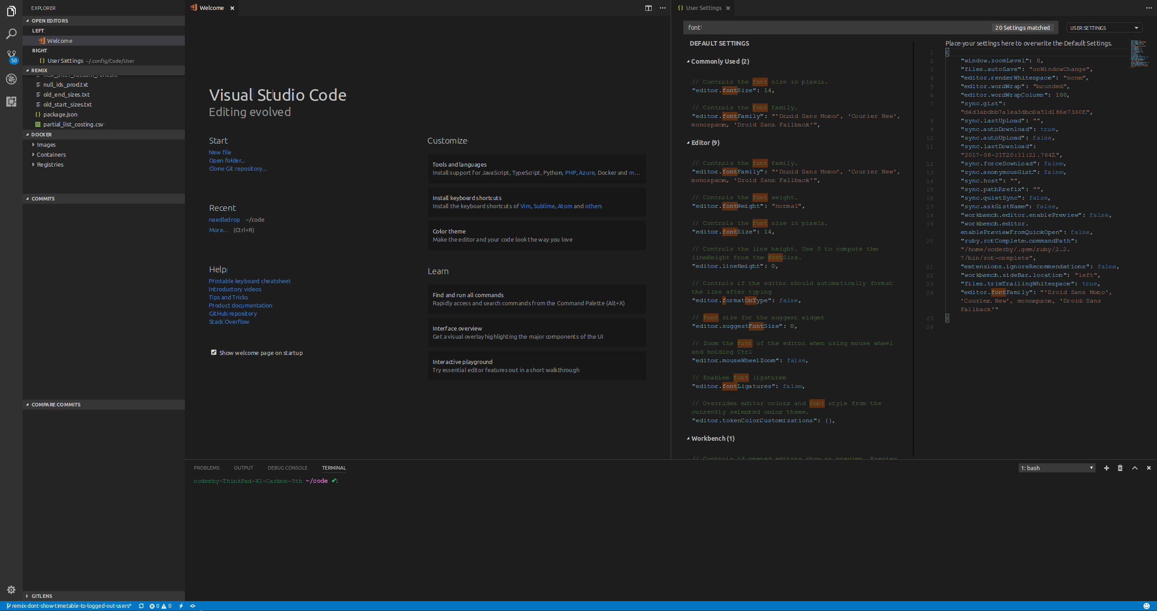Click the Manage gear icon
Screen dimensions: 1157x611
coord(11,589)
